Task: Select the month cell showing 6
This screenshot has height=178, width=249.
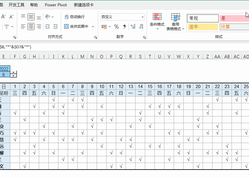Action: pos(5,75)
